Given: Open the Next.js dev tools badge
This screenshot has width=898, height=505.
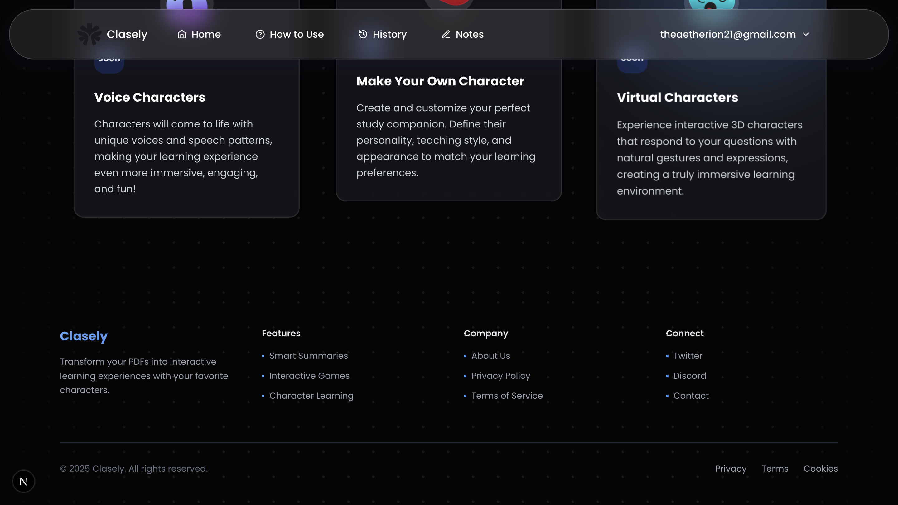Looking at the screenshot, I should pos(23,481).
